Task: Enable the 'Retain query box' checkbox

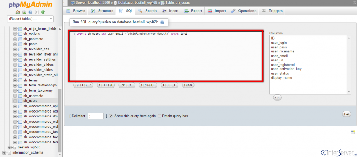Action: (x=160, y=116)
